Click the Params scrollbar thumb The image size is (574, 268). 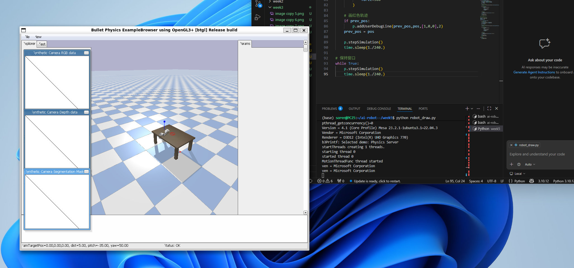click(305, 48)
